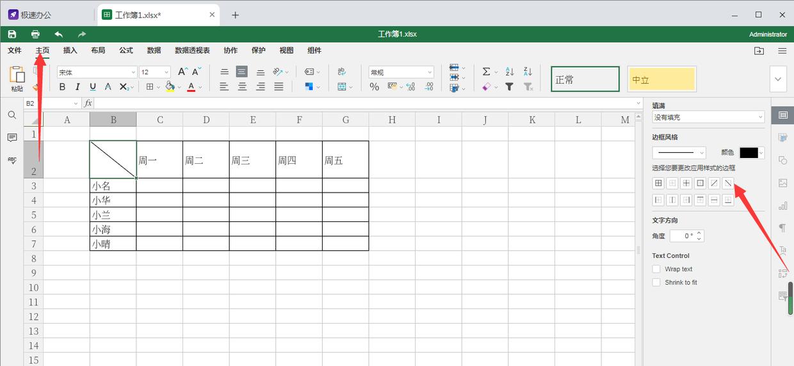Sort descending Z to A
The height and width of the screenshot is (366, 794).
click(x=528, y=72)
